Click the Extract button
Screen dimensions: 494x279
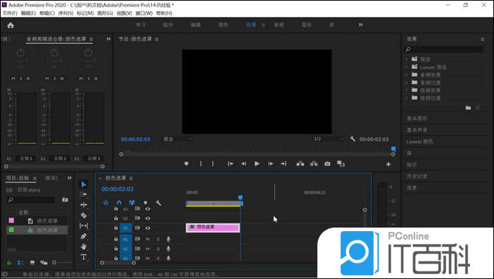click(x=314, y=163)
